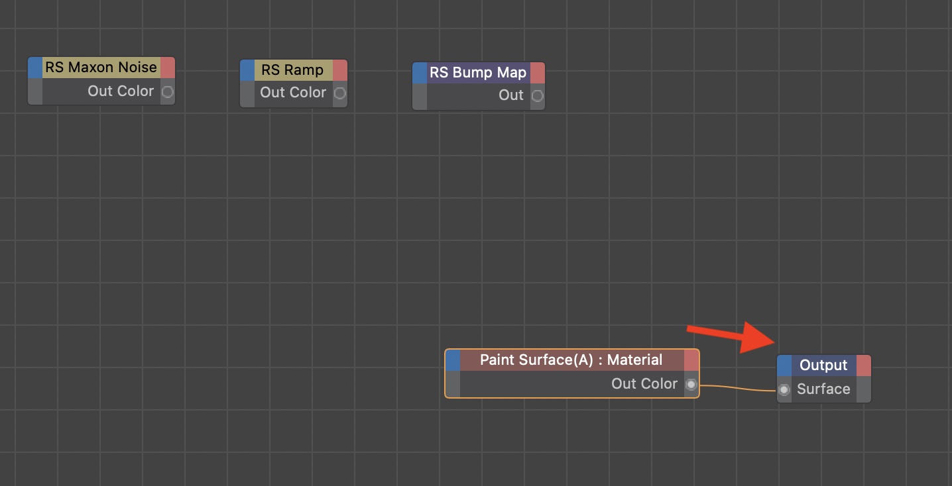This screenshot has height=486, width=952.
Task: Select the wire between Paint Surface and Output
Action: 736,389
